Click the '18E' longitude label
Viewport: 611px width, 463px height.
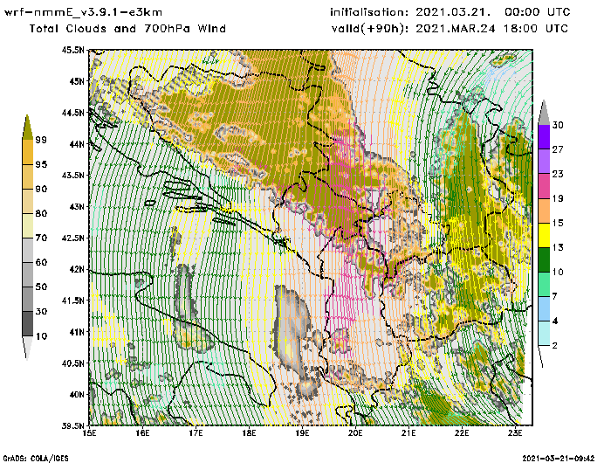[x=249, y=433]
